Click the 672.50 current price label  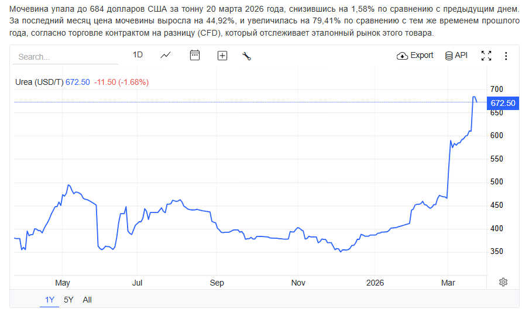coord(503,103)
